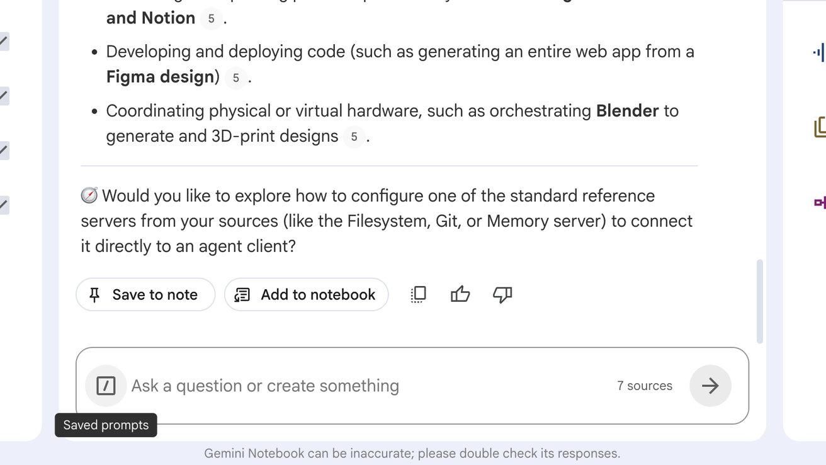Open Saved prompts slash icon
Viewport: 826px width, 465px height.
click(106, 386)
